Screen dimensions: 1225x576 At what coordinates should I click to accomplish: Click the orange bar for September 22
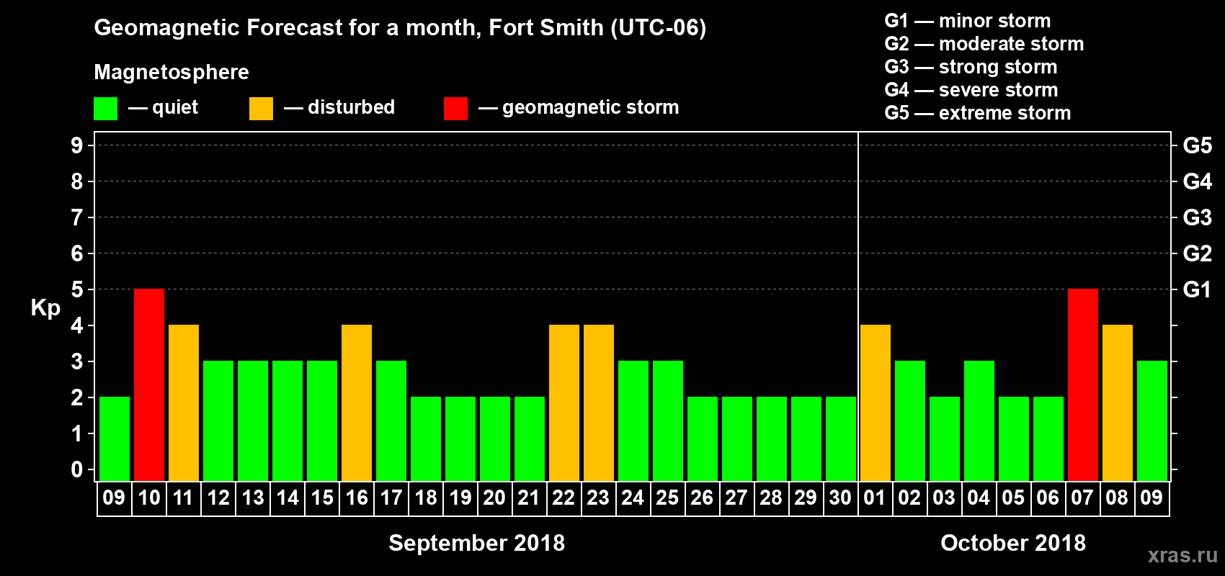564,403
